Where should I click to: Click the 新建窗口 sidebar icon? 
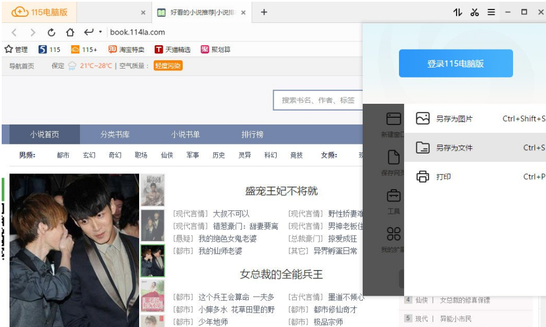(393, 119)
